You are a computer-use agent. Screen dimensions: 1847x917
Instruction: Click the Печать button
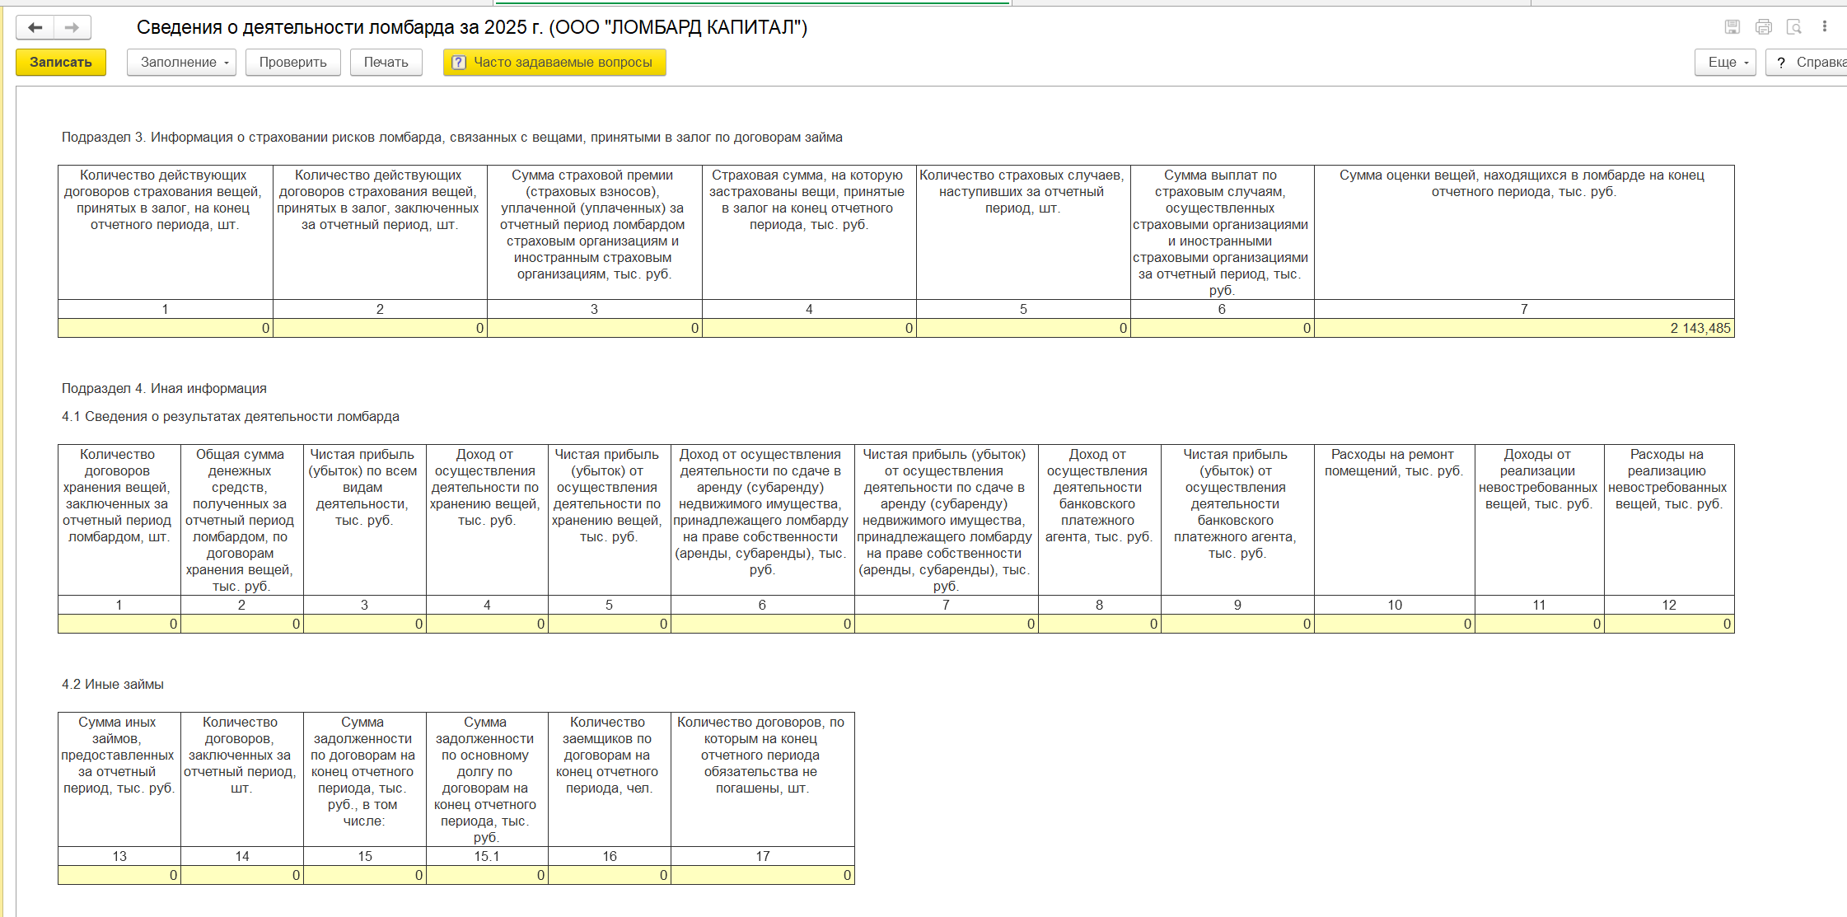point(386,63)
